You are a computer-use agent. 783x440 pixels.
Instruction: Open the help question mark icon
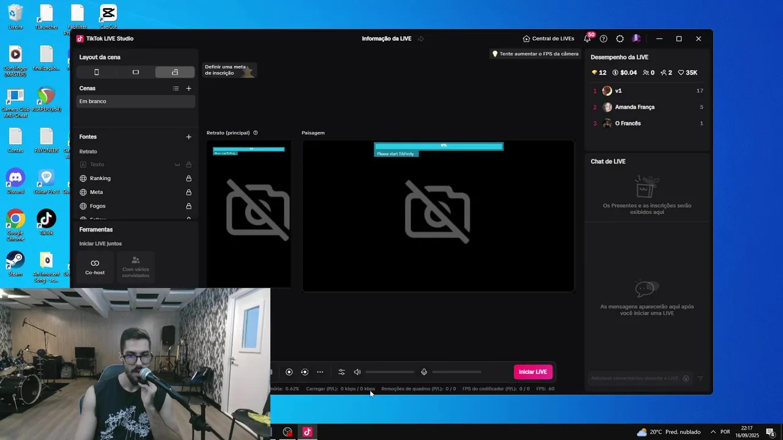[604, 38]
